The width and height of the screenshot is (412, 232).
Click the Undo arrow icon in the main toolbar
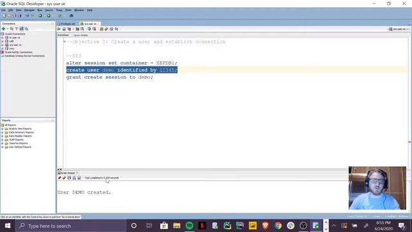point(27,15)
